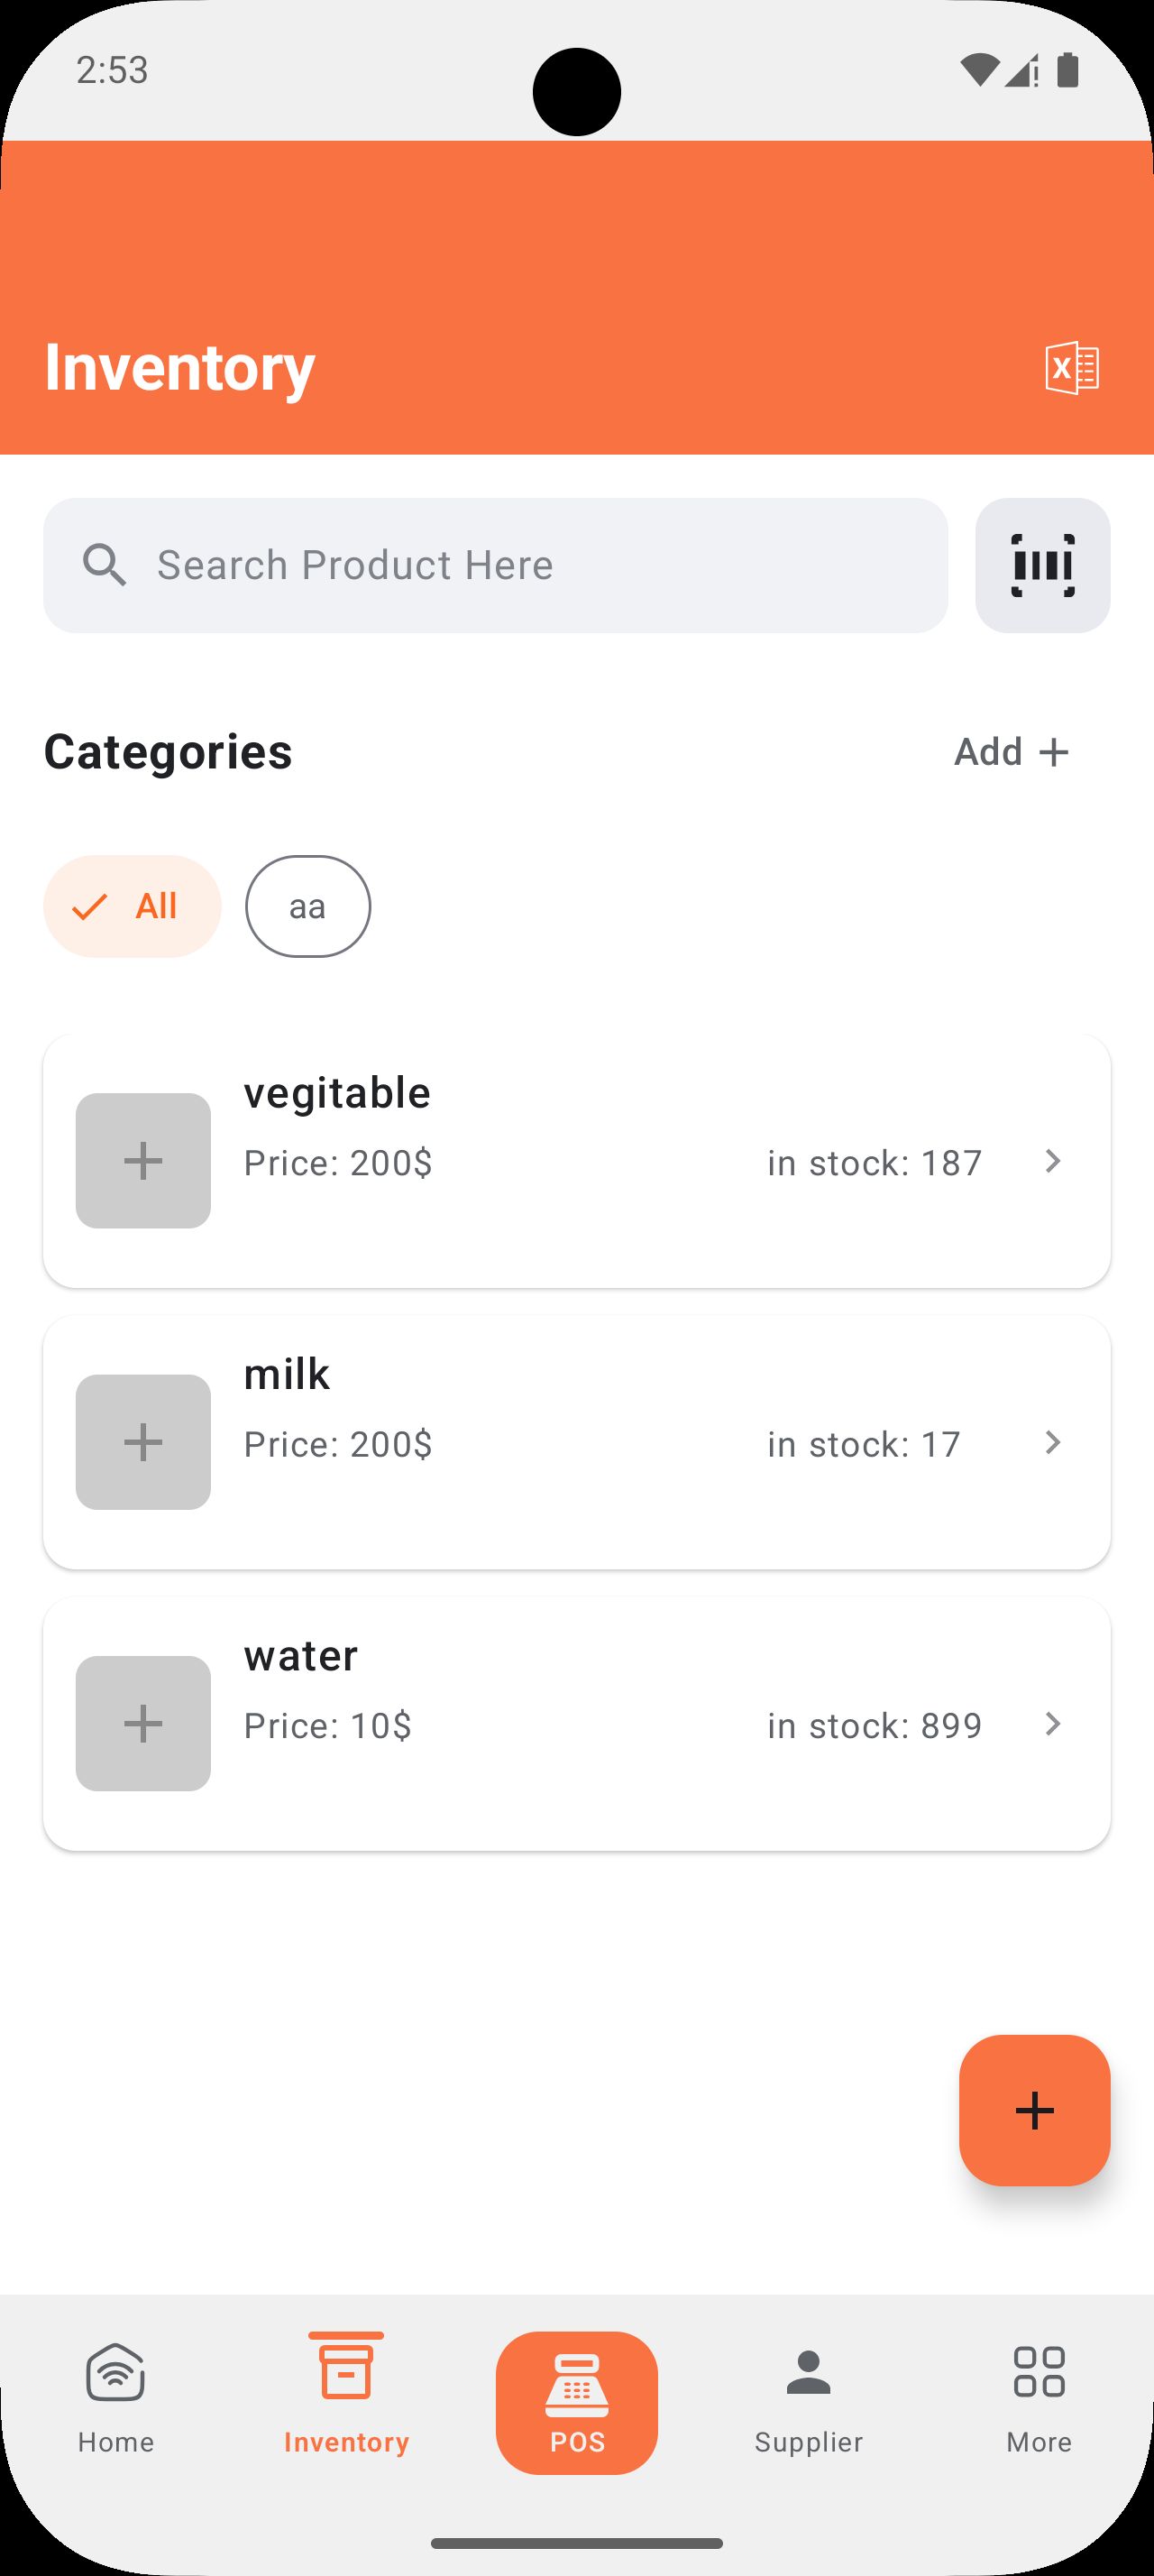Type in Search Product Here field
The height and width of the screenshot is (2576, 1154).
tap(539, 566)
